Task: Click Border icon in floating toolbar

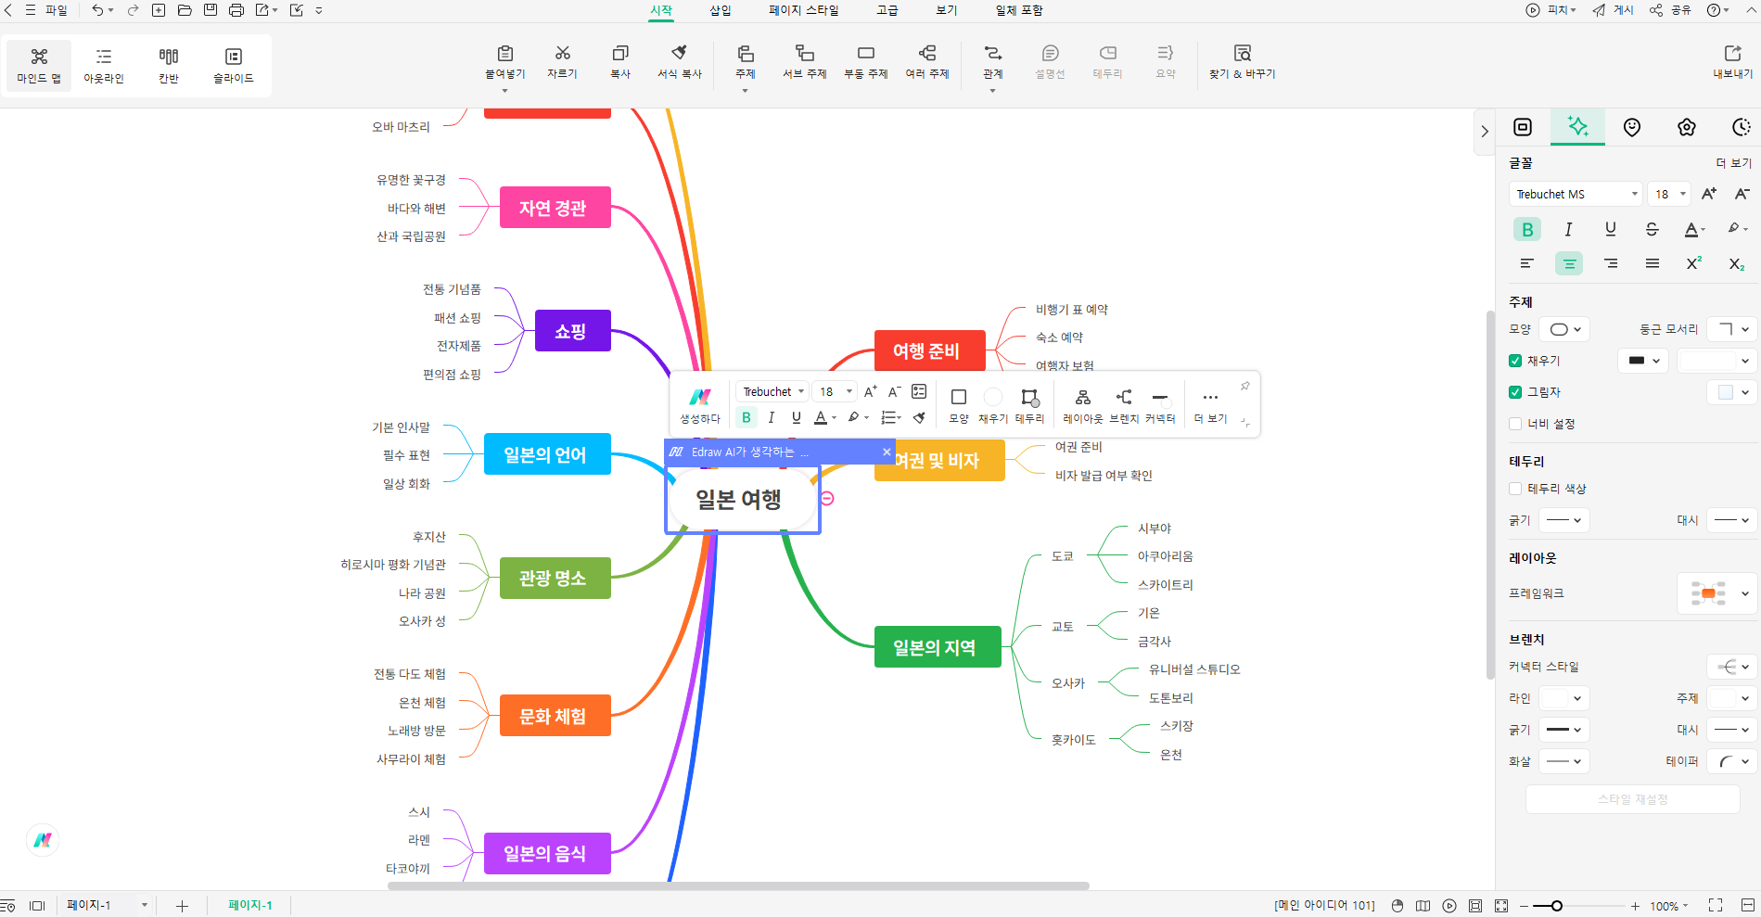Action: click(1029, 405)
